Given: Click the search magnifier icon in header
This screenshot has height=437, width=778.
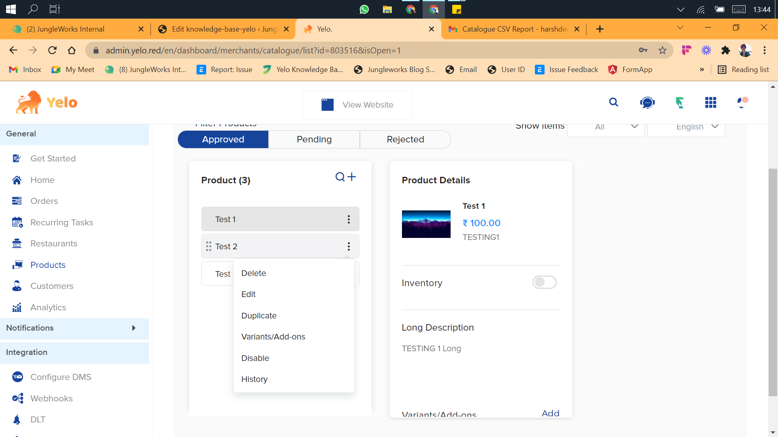Looking at the screenshot, I should pos(613,102).
